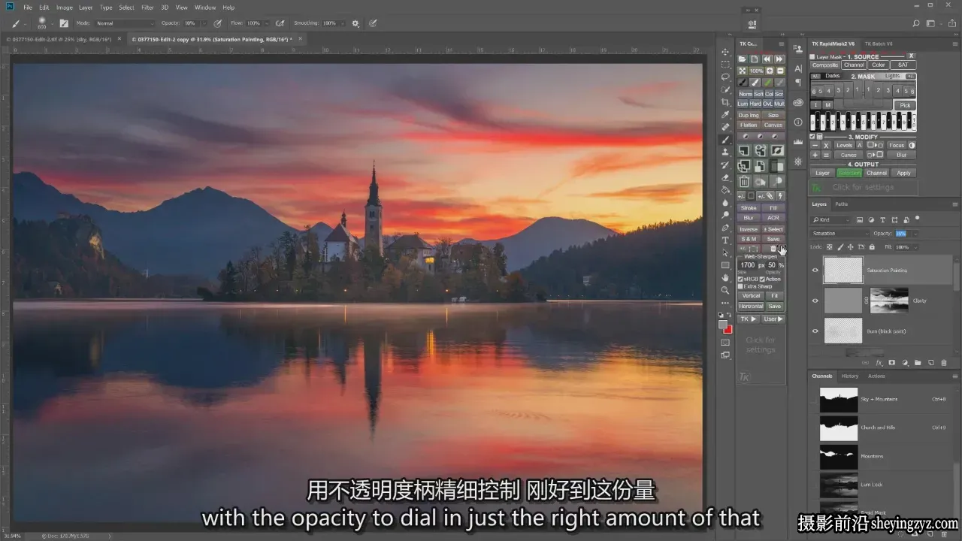Open the layer Opacity dropdown arrow
The width and height of the screenshot is (962, 541).
coord(915,234)
